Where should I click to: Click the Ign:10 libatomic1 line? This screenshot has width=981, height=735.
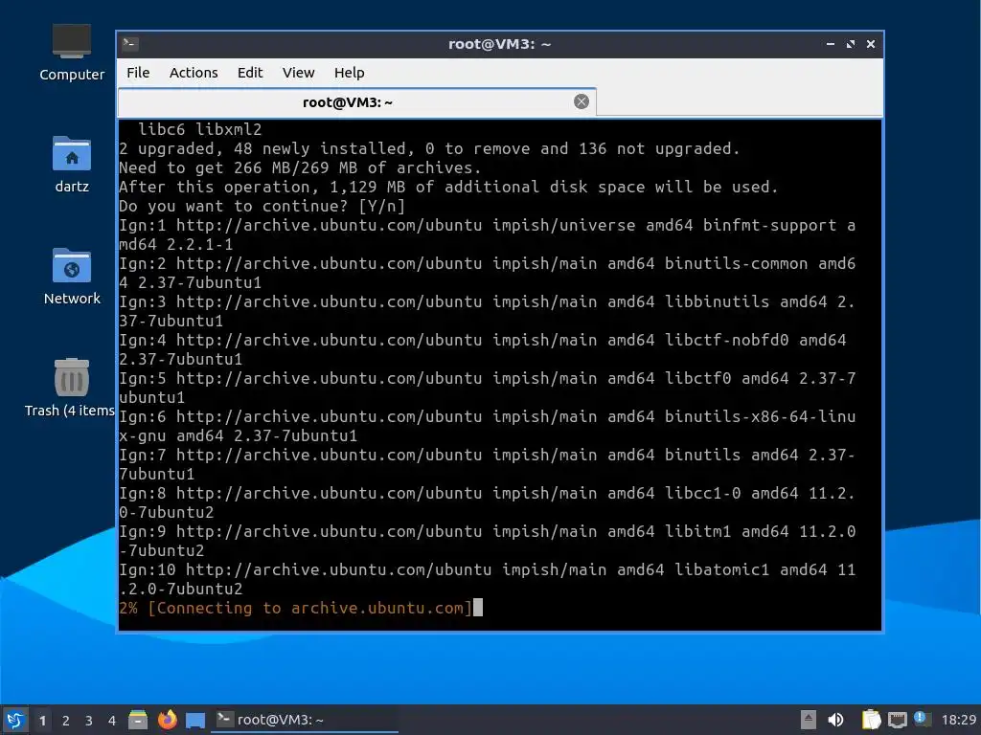[488, 579]
